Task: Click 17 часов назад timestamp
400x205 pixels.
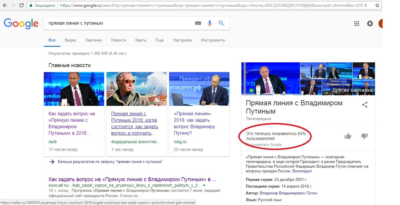Action: click(63, 149)
